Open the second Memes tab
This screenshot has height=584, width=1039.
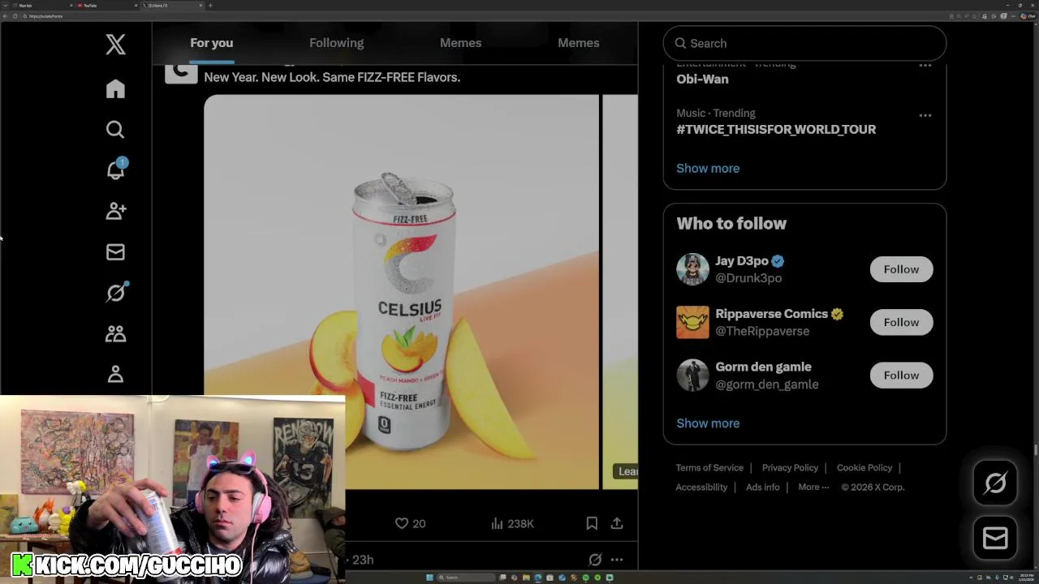coord(578,43)
